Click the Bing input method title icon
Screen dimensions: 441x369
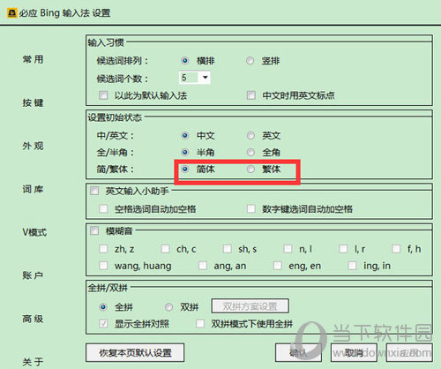pyautogui.click(x=12, y=13)
